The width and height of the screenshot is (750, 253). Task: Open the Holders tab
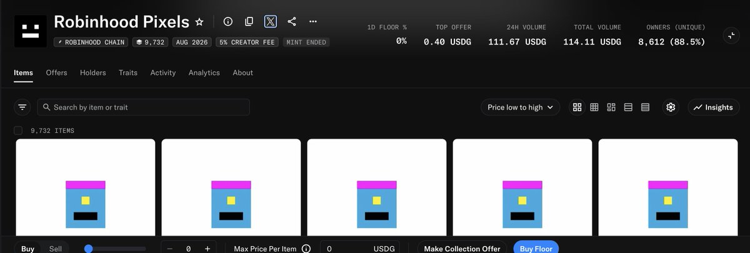point(93,73)
